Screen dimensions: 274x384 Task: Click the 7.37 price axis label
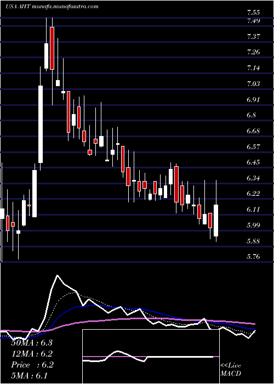click(x=253, y=37)
